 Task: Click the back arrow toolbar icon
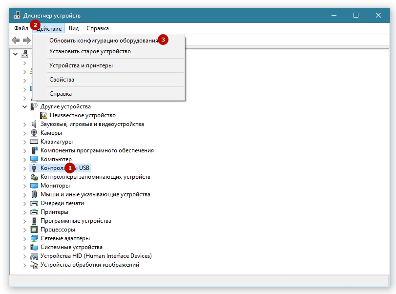tap(16, 40)
